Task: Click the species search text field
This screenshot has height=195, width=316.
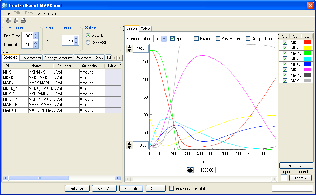Action: coord(284,178)
